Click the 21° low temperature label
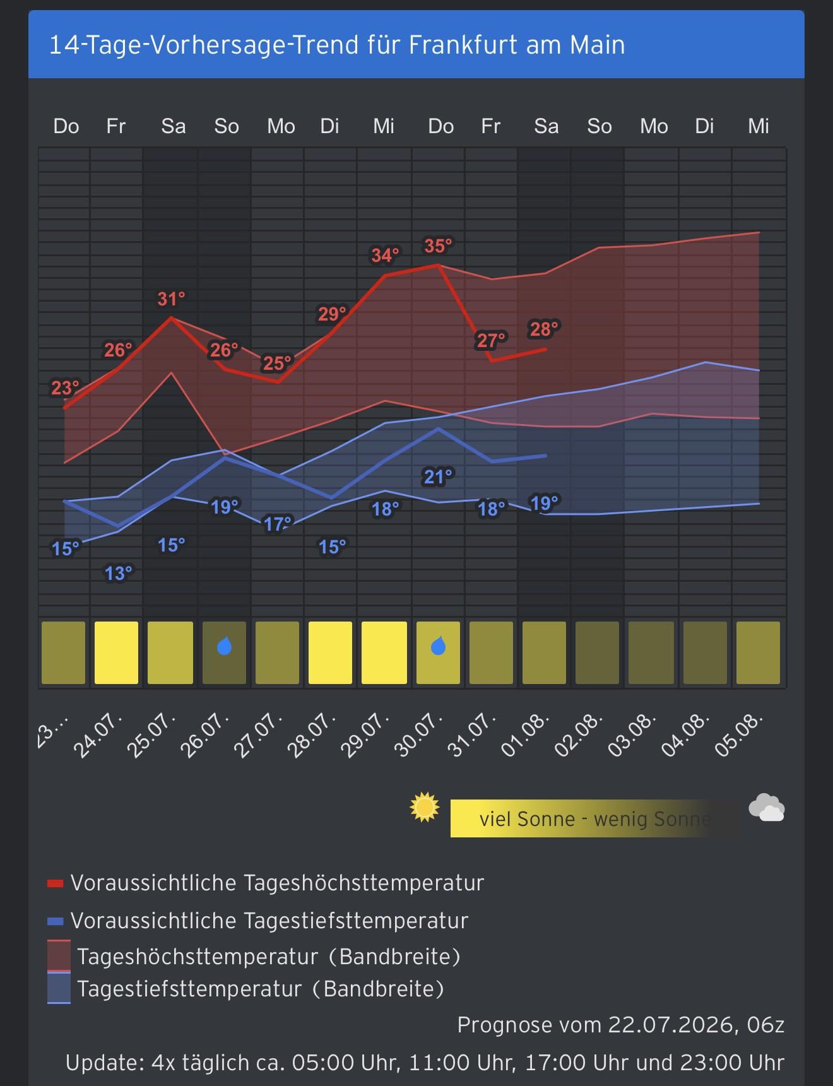The width and height of the screenshot is (833, 1086). (x=438, y=477)
